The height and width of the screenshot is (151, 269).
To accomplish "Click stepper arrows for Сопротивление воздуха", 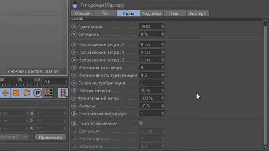I will tap(163, 114).
